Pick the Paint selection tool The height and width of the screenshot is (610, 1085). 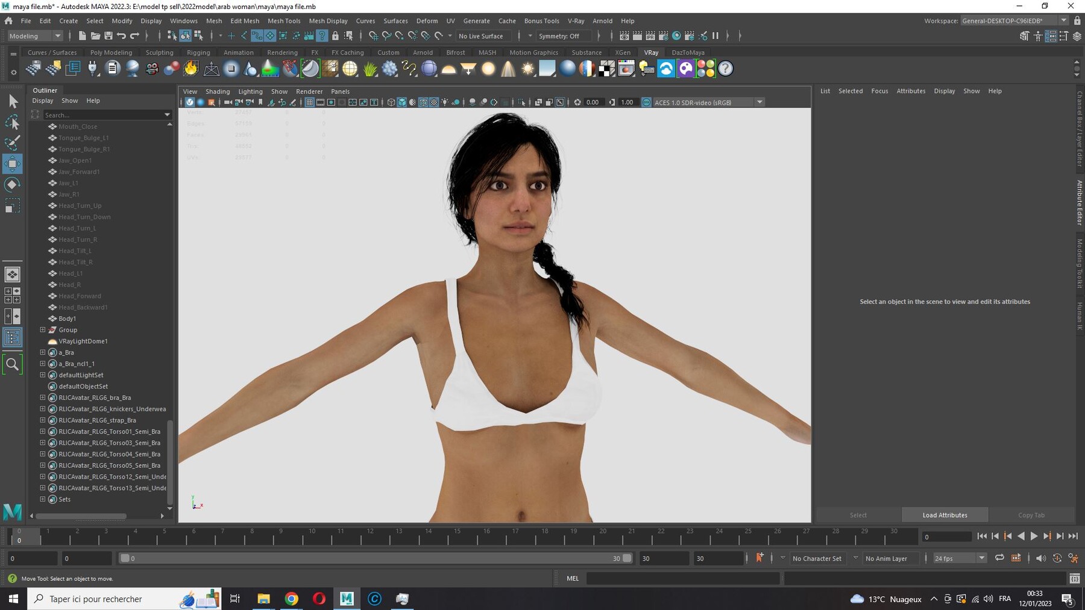pos(12,143)
